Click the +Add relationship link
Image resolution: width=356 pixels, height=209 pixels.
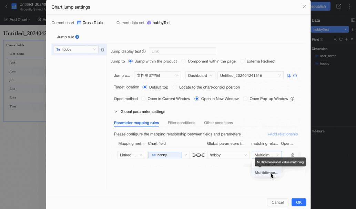[x=283, y=134]
